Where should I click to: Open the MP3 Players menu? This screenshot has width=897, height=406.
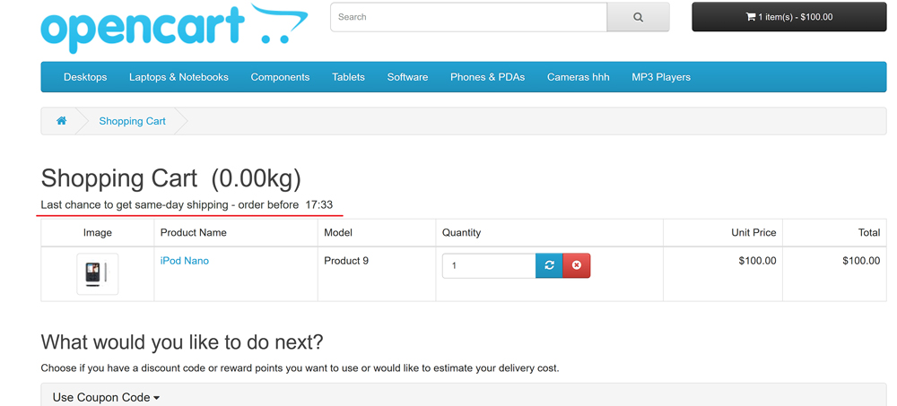click(661, 77)
